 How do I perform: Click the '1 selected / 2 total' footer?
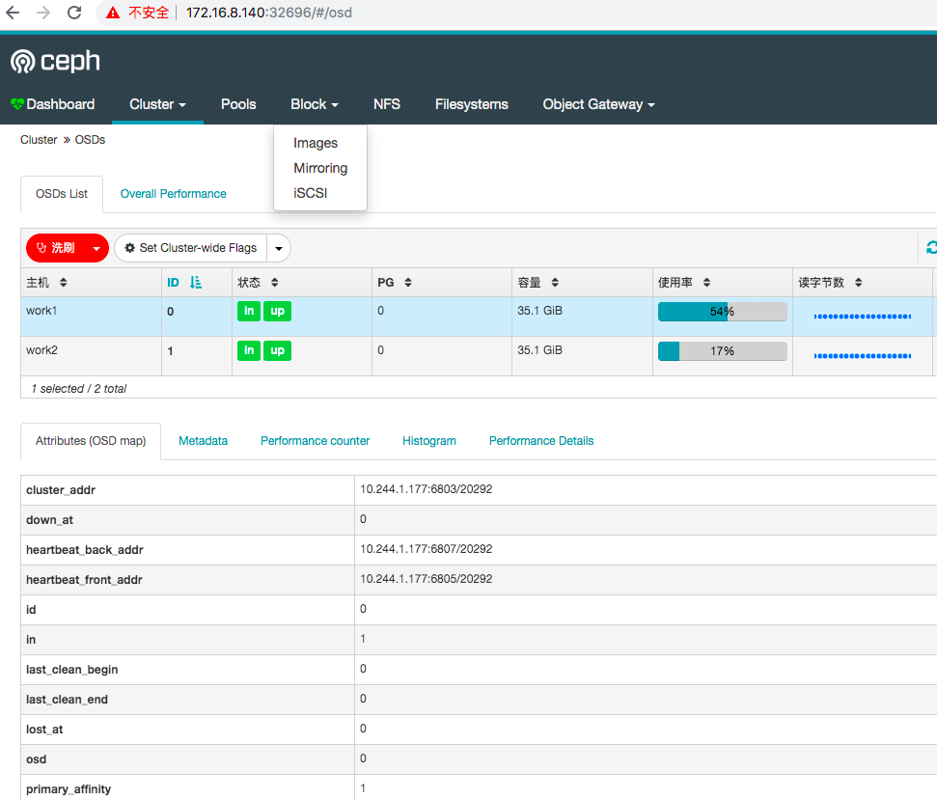point(79,389)
